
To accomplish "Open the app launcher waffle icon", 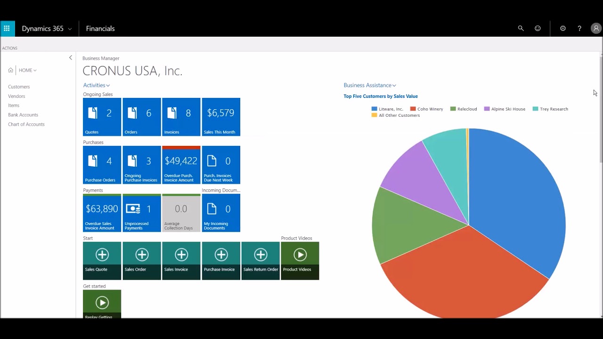I will [x=7, y=29].
